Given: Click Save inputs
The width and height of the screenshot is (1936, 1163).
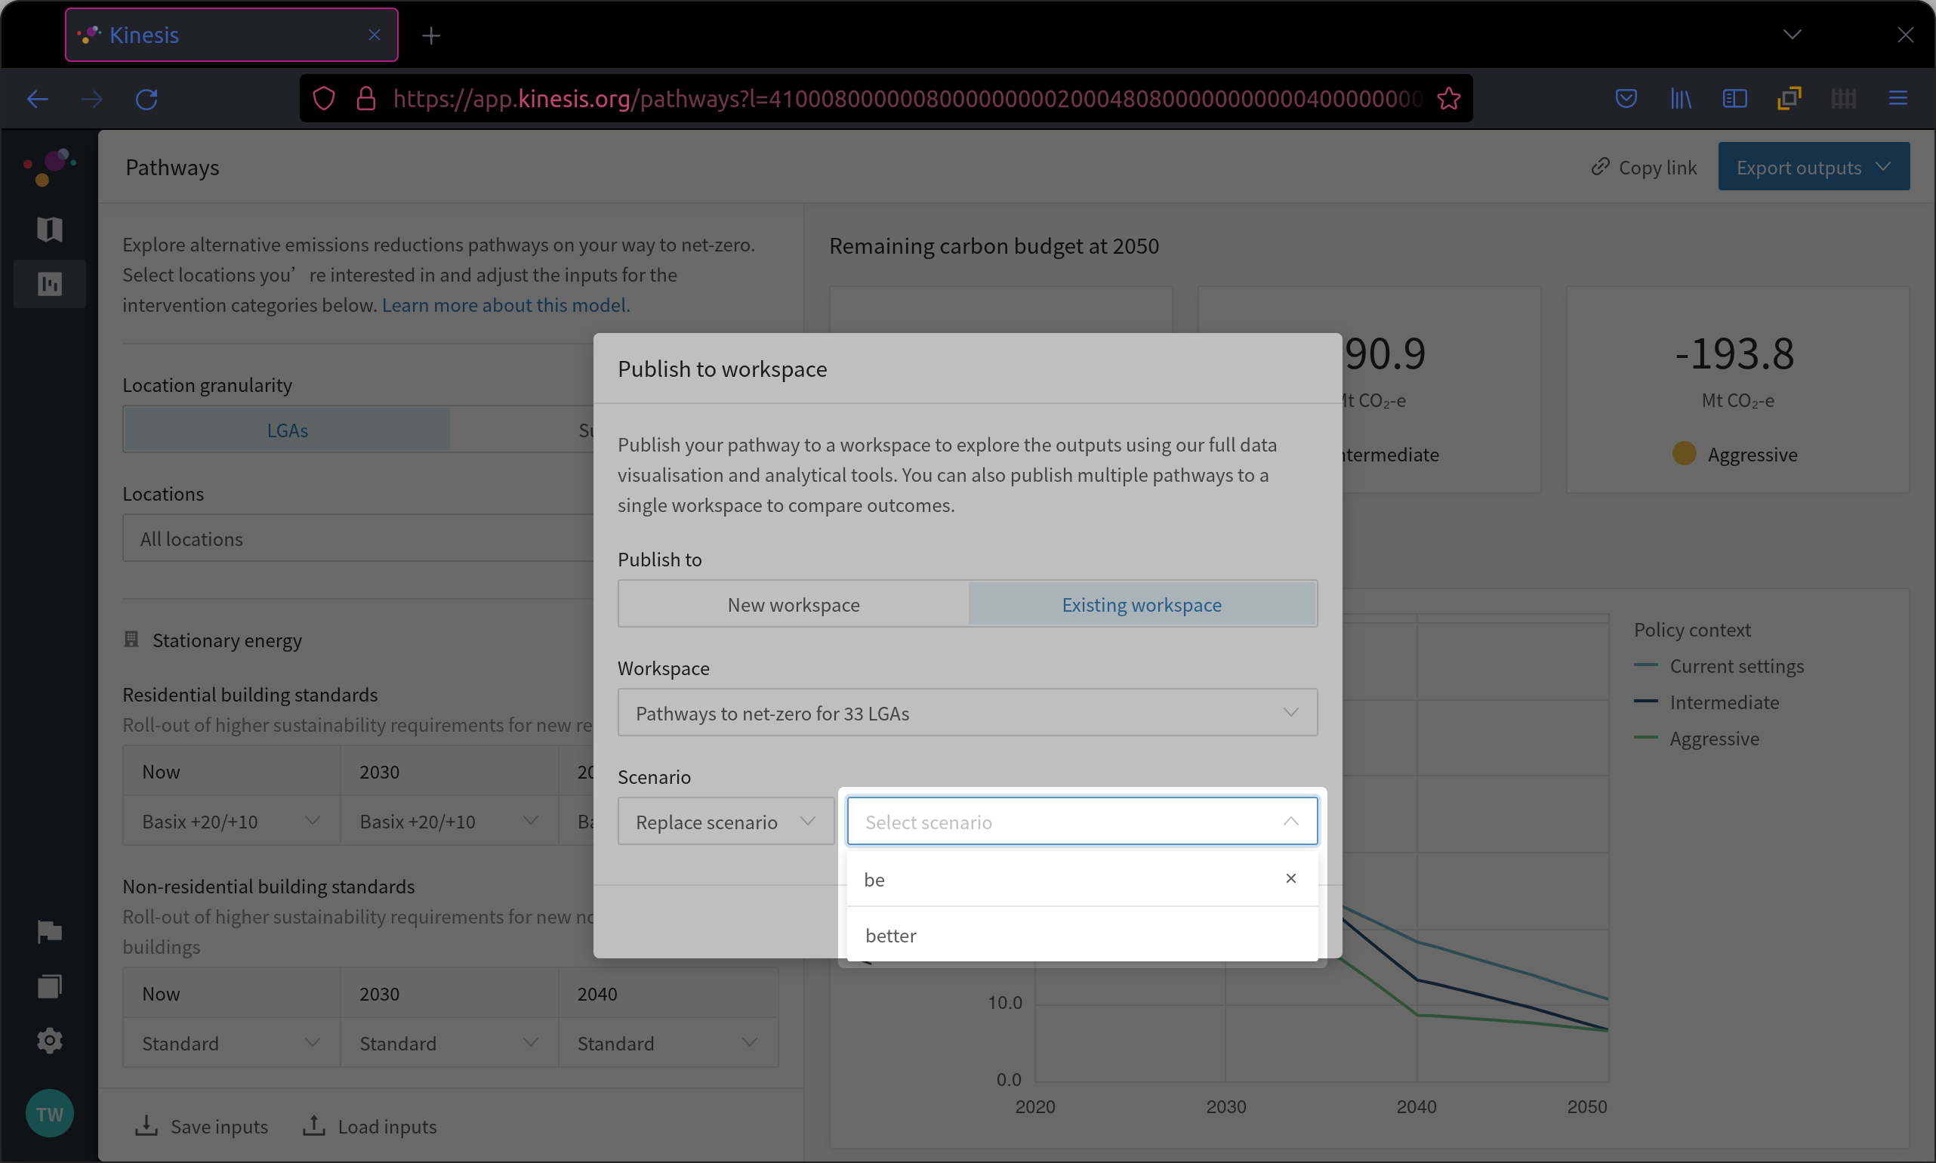Looking at the screenshot, I should [x=201, y=1126].
